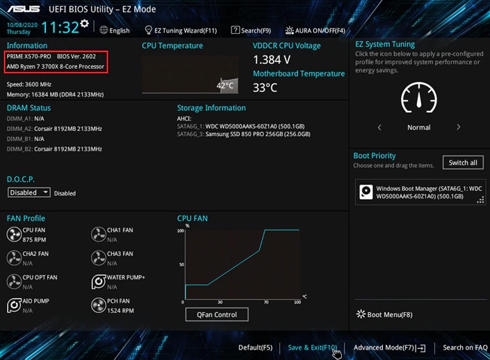
Task: Open the D.O.C.P. Disabled dropdown
Action: click(28, 192)
